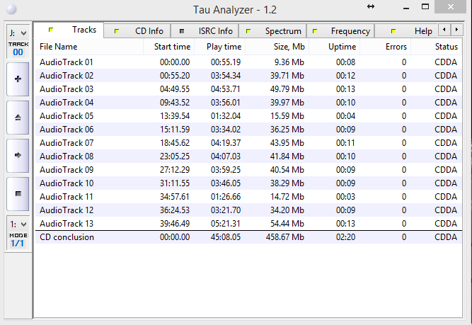This screenshot has width=472, height=325.
Task: Sort by Start time column header
Action: pyautogui.click(x=169, y=47)
